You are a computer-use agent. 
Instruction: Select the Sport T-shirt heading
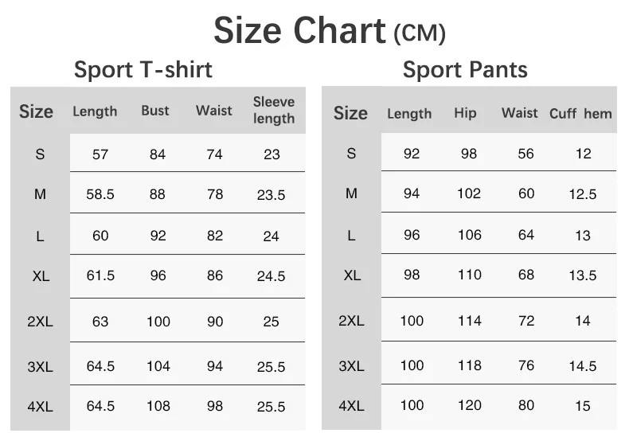coord(143,69)
